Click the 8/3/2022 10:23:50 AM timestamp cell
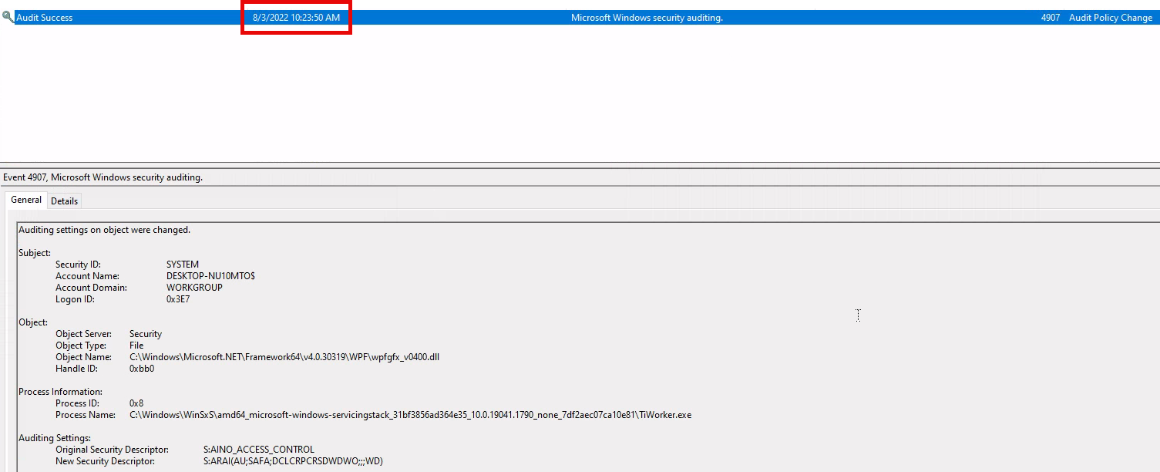The image size is (1160, 472). tap(296, 18)
